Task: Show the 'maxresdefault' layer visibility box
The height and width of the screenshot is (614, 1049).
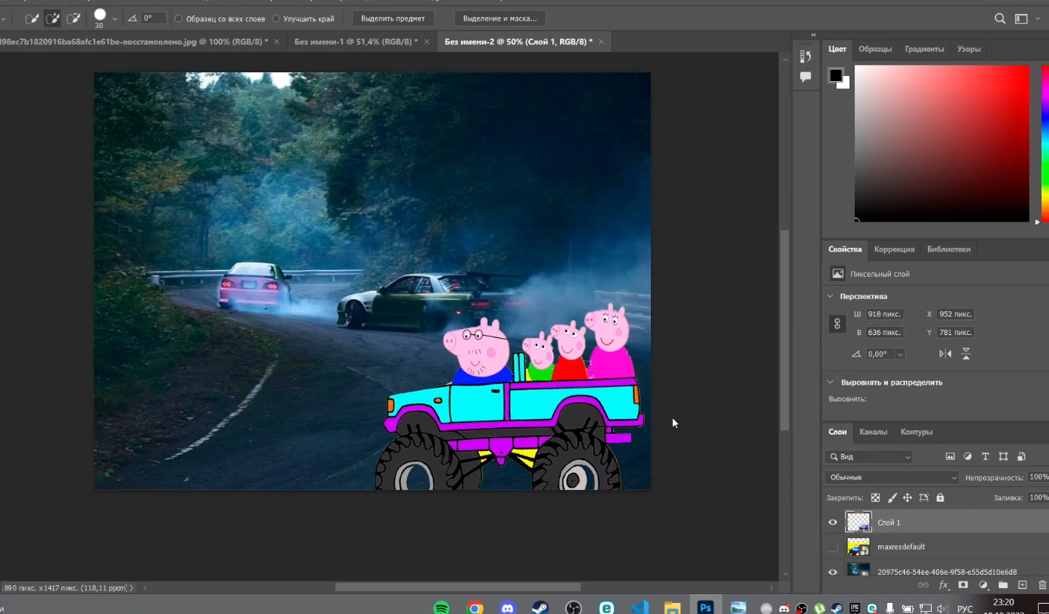Action: (833, 547)
